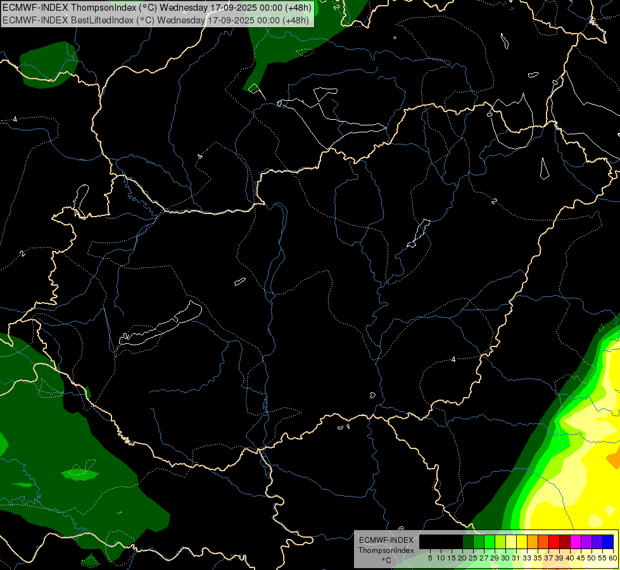Image resolution: width=620 pixels, height=570 pixels.
Task: Select the orange-red 35–37 legend swatch
Action: point(543,541)
